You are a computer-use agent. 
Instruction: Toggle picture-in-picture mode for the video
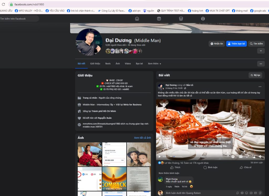[x=254, y=156]
